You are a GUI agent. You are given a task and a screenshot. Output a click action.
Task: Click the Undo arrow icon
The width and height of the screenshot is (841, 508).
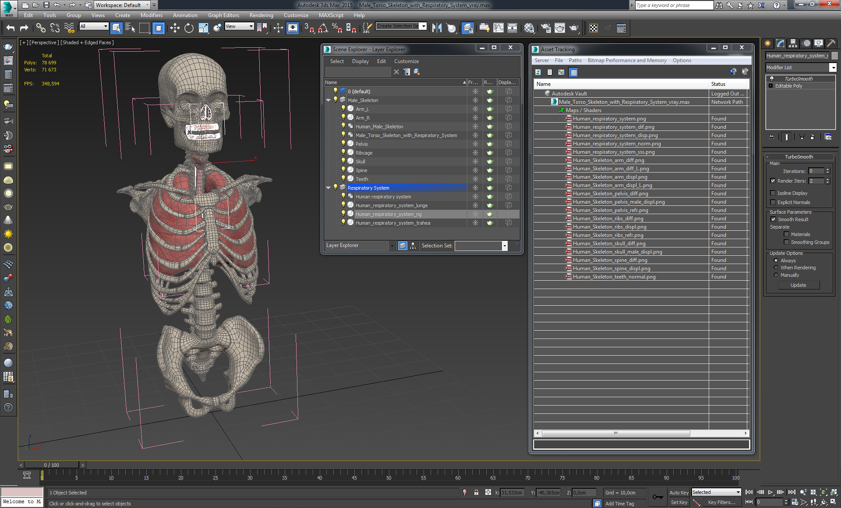pos(11,28)
